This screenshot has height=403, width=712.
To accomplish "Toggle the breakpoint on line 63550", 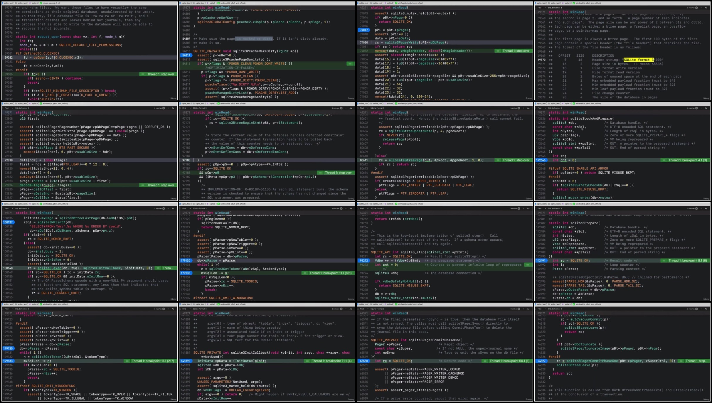I will (x=363, y=361).
